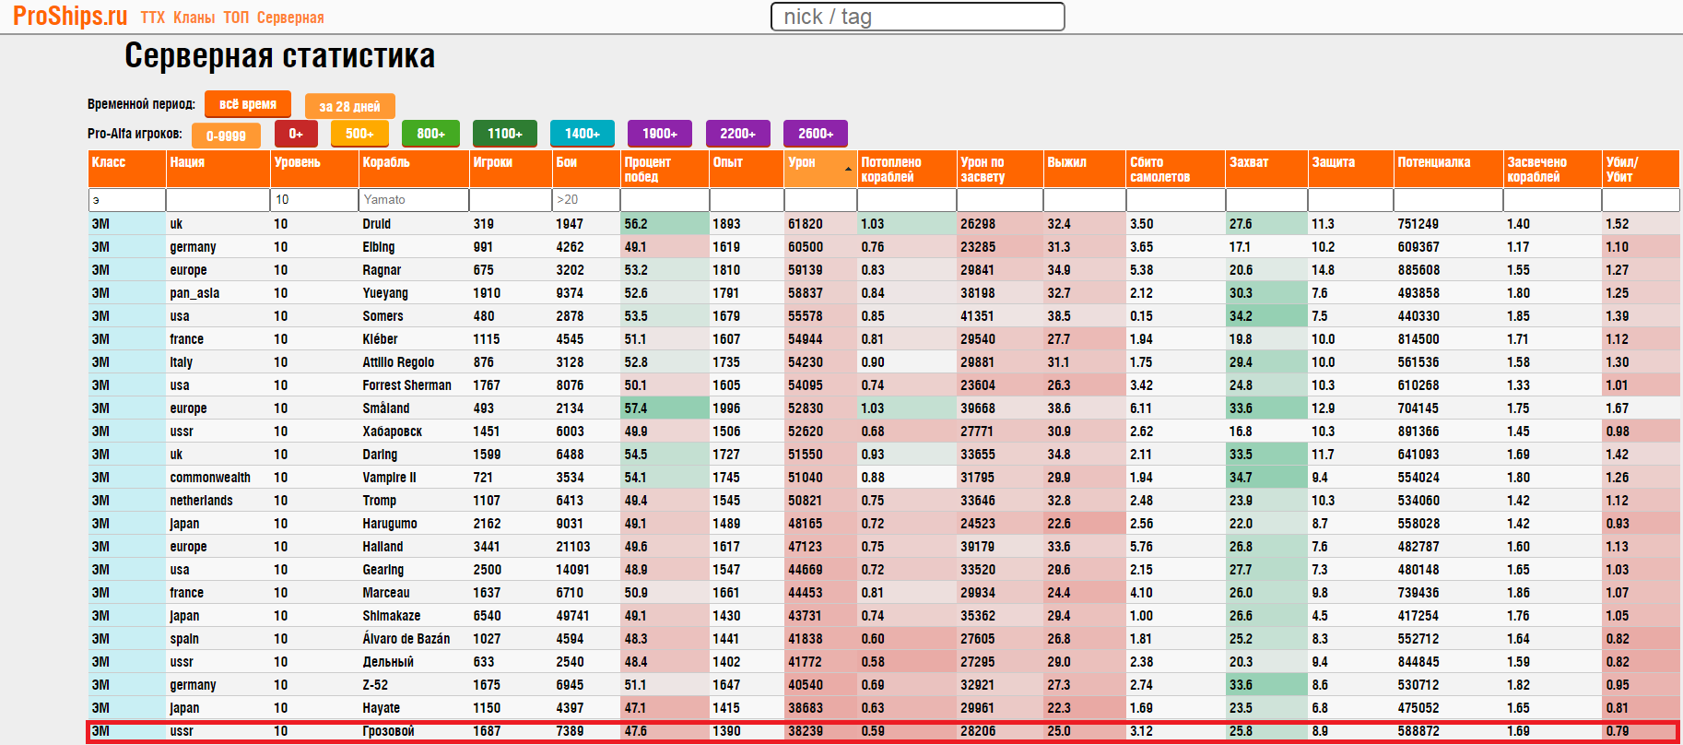Sort table by Потенциалка column
The width and height of the screenshot is (1683, 745).
point(1448,169)
